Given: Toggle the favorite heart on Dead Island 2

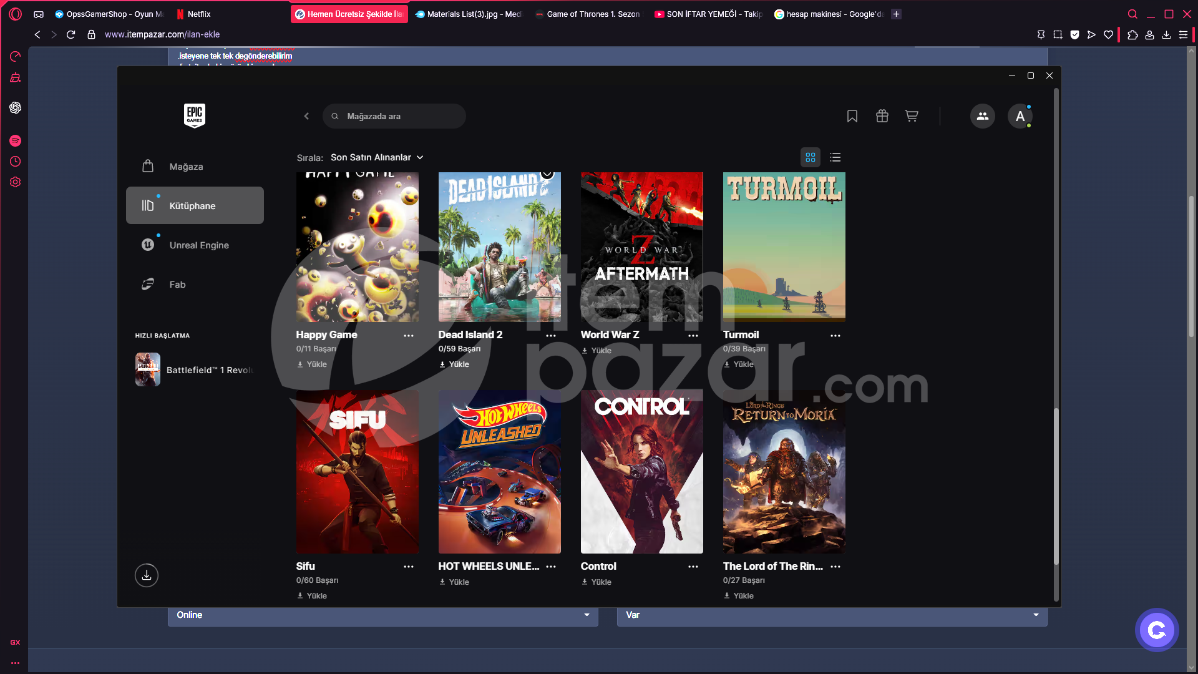Looking at the screenshot, I should click(x=547, y=173).
